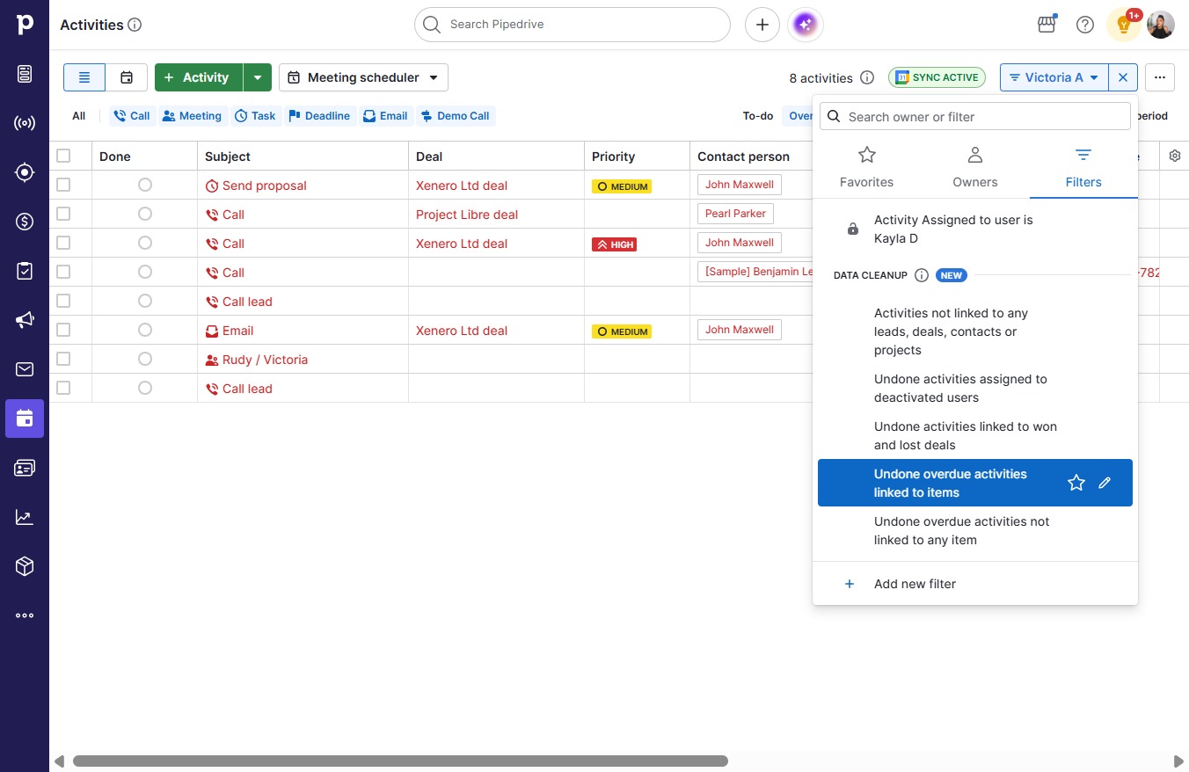
Task: Click the radar signal sidebar icon
Action: pos(25,123)
